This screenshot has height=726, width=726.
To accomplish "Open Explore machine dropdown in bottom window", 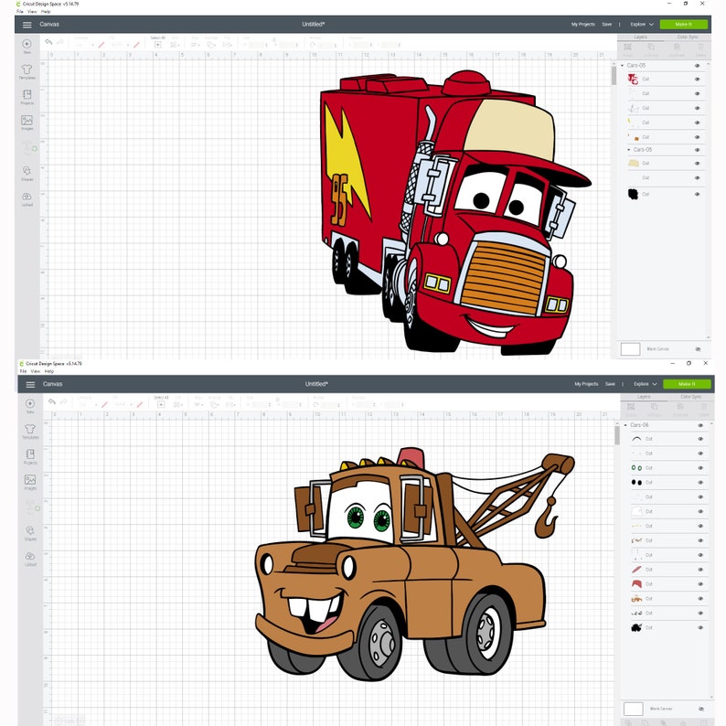I will point(645,384).
